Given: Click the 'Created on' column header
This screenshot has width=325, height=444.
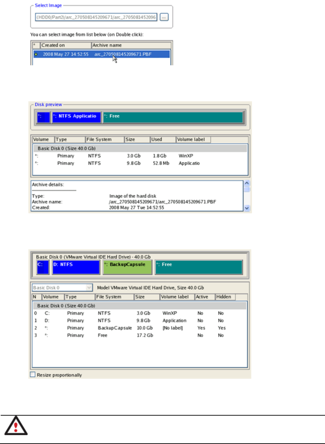Looking at the screenshot, I should [x=66, y=45].
